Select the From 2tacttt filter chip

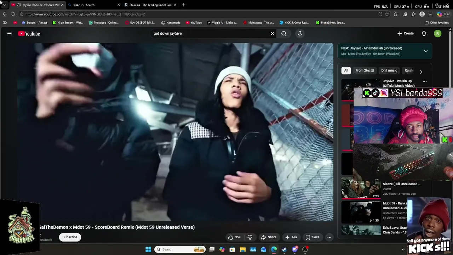[x=365, y=70]
